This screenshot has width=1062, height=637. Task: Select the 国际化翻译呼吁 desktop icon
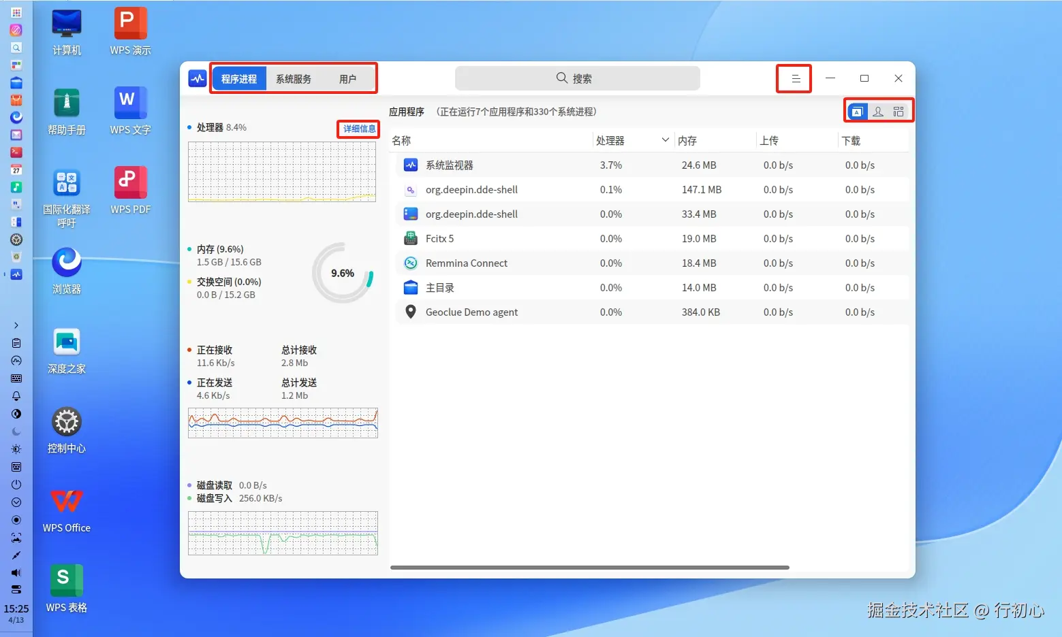pyautogui.click(x=67, y=198)
